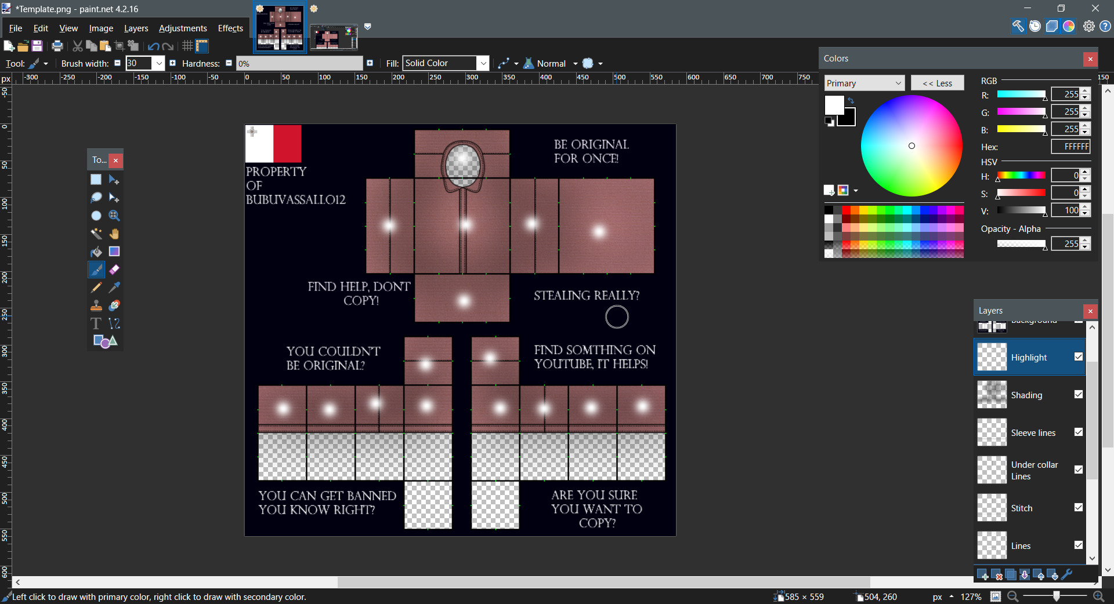Select the Line/Curve tool
This screenshot has height=604, width=1114.
(x=114, y=323)
